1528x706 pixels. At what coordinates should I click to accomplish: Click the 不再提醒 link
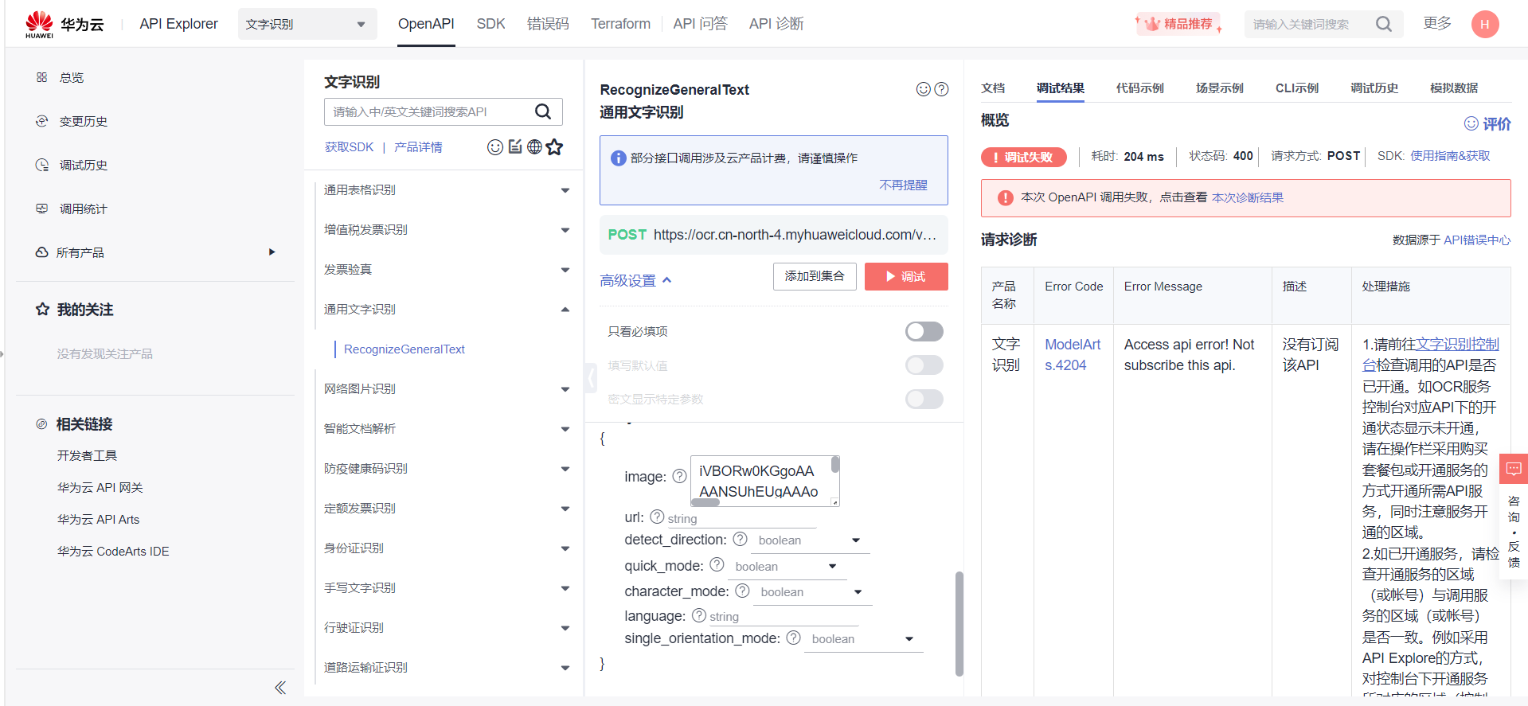tap(903, 185)
